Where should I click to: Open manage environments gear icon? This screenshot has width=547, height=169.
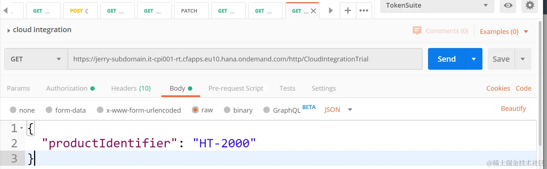(x=530, y=5)
